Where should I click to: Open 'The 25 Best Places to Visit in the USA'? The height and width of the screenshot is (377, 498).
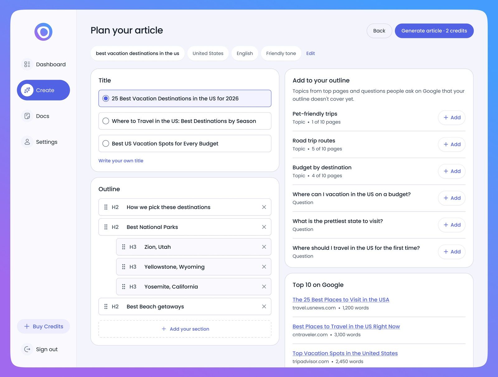pyautogui.click(x=341, y=300)
